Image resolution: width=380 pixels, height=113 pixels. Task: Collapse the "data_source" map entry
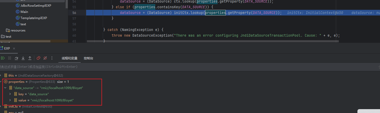point(5,88)
